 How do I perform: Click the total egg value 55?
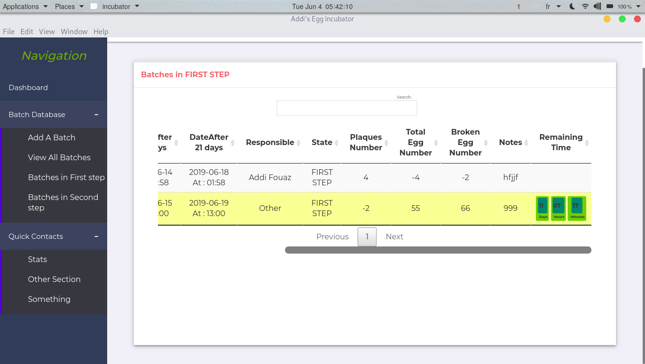[416, 208]
